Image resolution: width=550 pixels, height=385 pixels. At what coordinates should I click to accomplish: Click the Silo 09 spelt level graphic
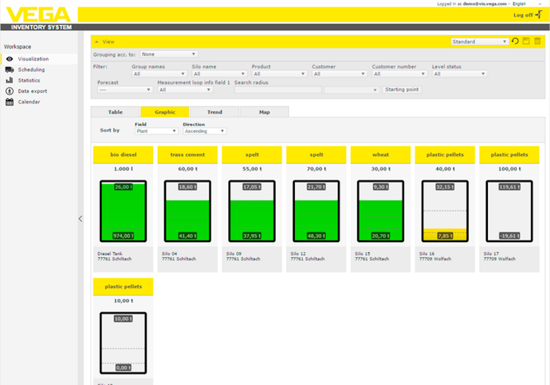[x=252, y=211]
